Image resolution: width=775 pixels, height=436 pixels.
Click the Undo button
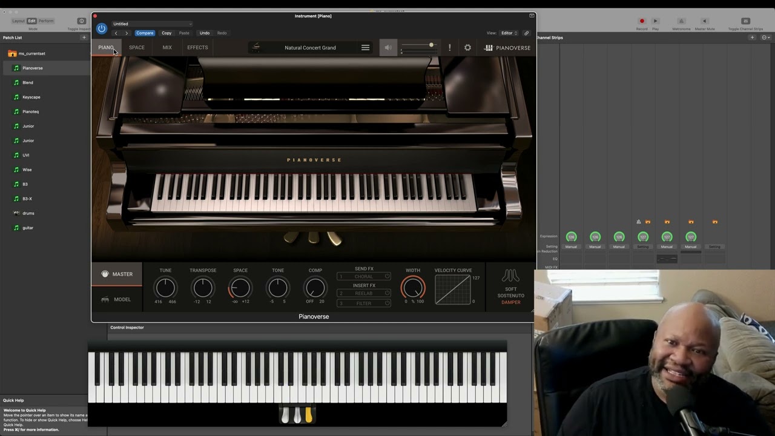[205, 33]
